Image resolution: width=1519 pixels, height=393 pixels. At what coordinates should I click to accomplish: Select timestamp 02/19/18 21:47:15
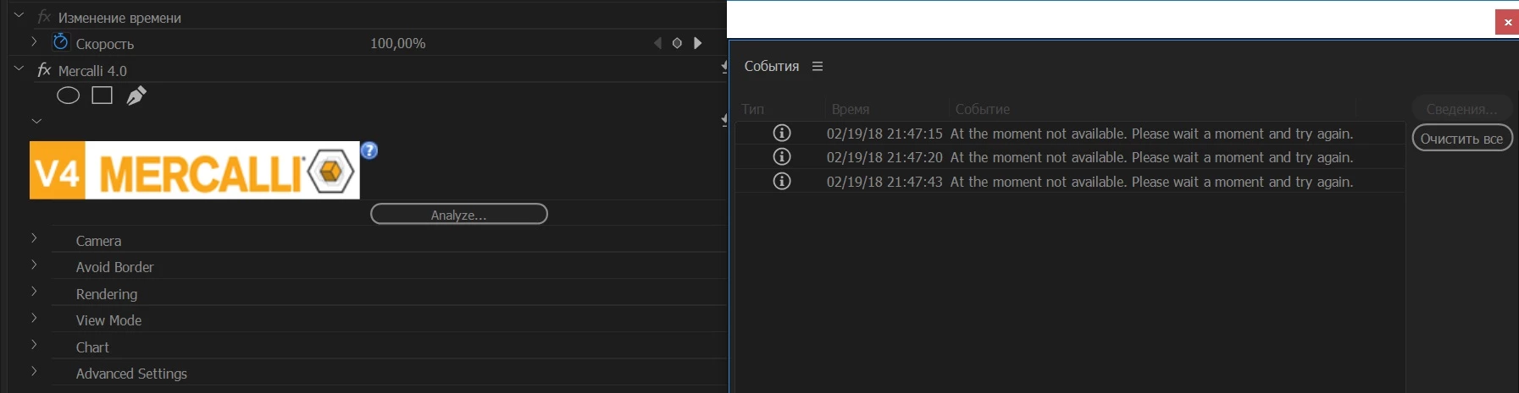click(884, 134)
